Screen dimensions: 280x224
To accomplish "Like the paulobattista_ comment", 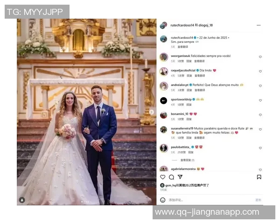I will pos(260,148).
